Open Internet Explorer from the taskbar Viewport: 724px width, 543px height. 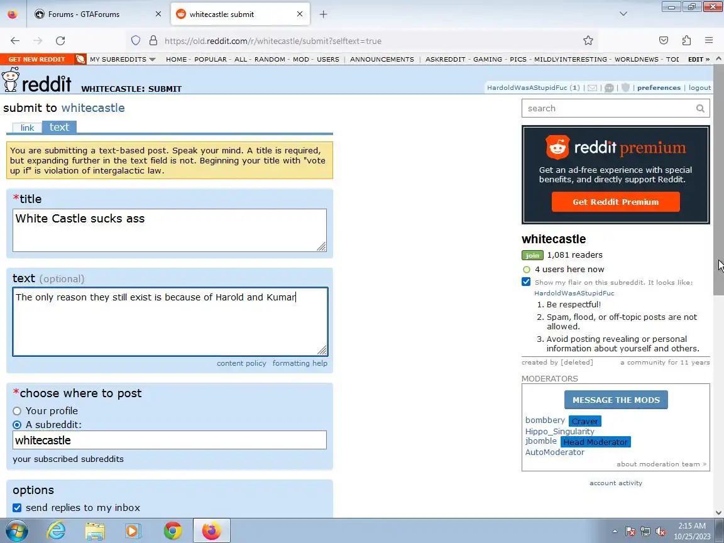point(56,530)
